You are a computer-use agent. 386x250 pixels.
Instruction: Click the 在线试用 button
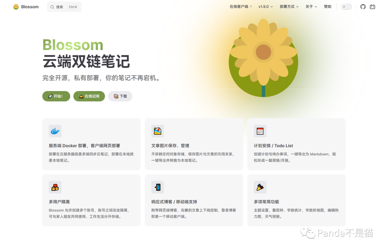point(89,96)
